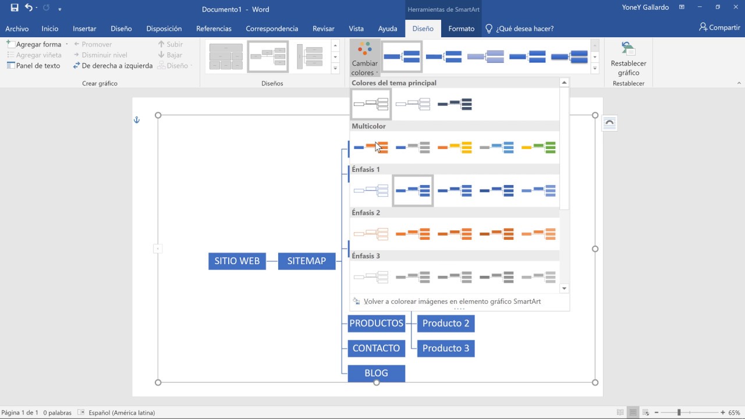This screenshot has height=419, width=745.
Task: Click the Compartir button
Action: (x=719, y=27)
